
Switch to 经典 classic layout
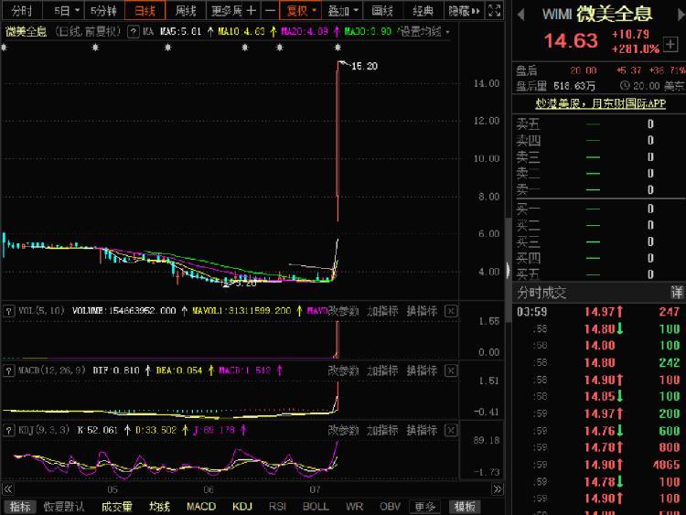tap(423, 10)
